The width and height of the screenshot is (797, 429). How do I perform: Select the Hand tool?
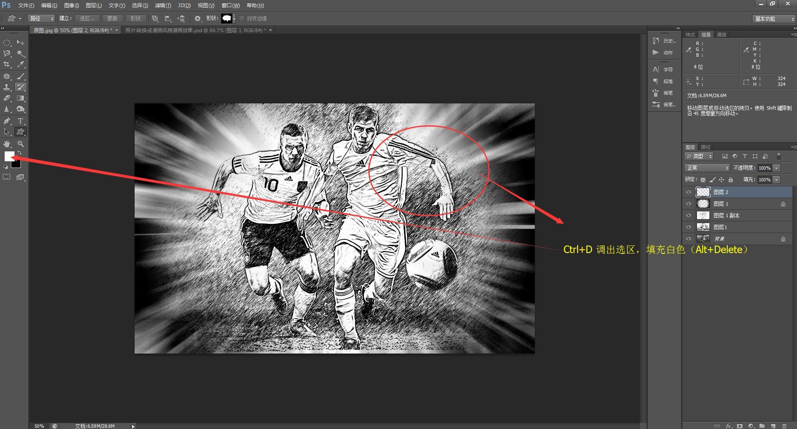tap(7, 144)
